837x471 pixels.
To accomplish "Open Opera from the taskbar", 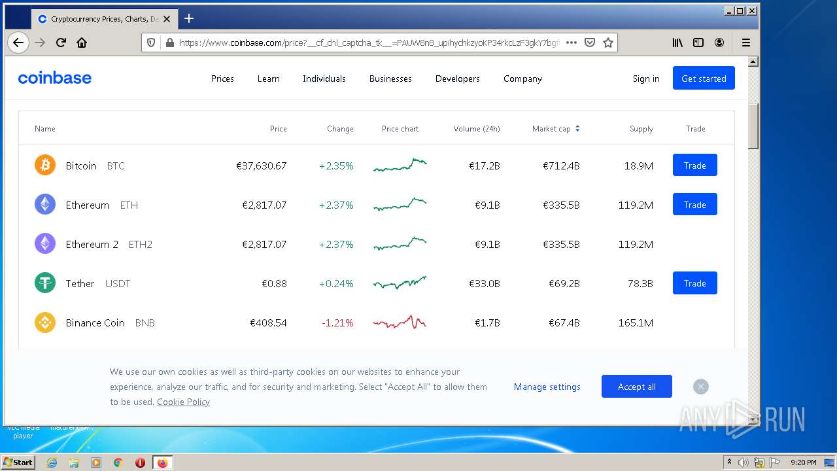I will point(140,462).
